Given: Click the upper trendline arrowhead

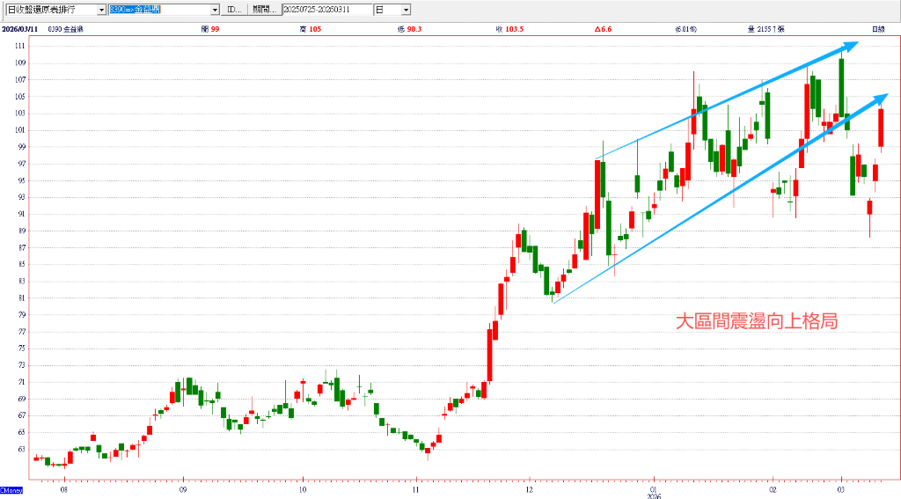Looking at the screenshot, I should [851, 45].
